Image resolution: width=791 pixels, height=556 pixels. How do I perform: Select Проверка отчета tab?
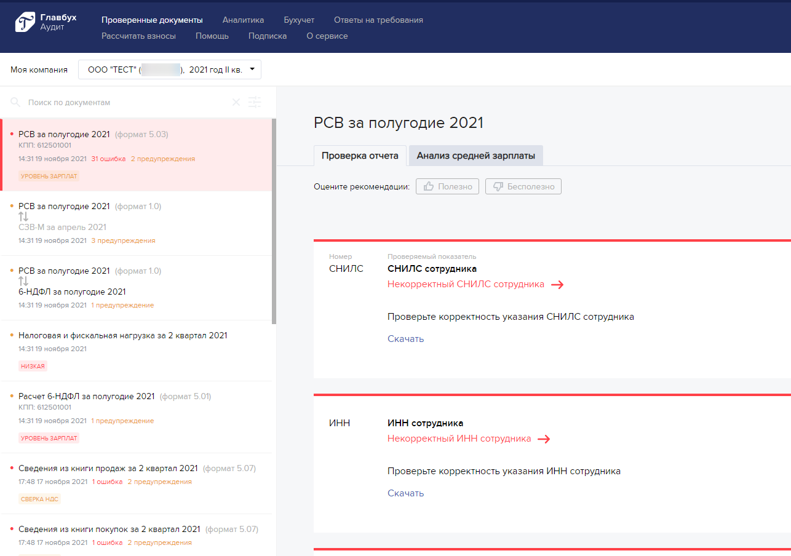click(x=360, y=156)
